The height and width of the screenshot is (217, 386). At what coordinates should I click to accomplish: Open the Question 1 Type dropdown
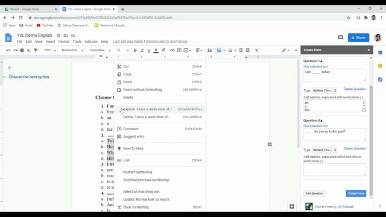pos(324,90)
